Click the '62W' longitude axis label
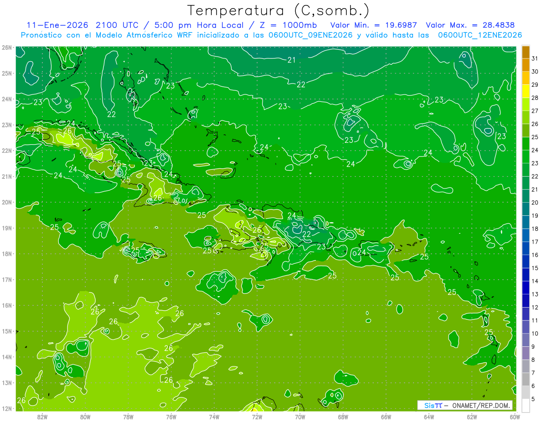The height and width of the screenshot is (423, 547). click(472, 417)
